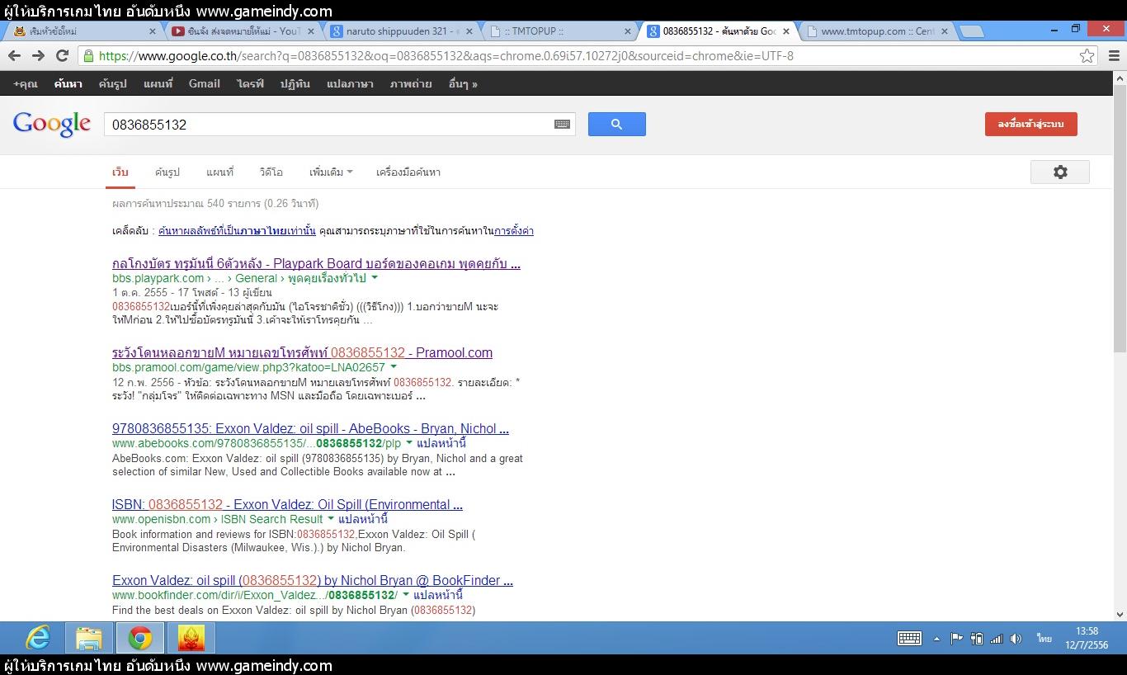The image size is (1127, 675).
Task: Click the new tab button
Action: tap(972, 31)
